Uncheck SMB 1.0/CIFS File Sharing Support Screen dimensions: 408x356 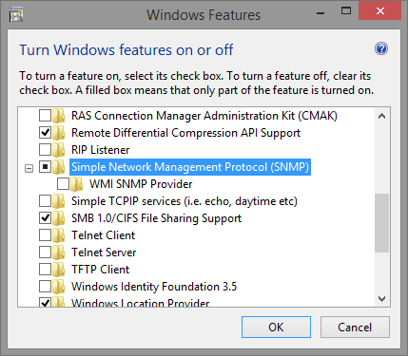[45, 218]
